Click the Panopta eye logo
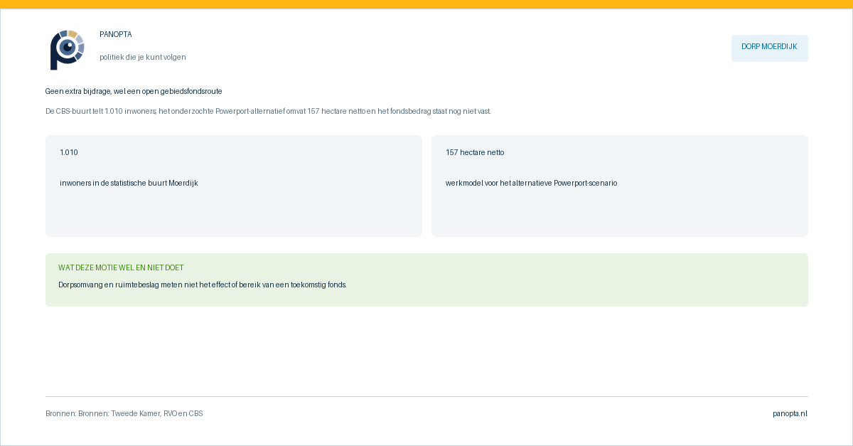The image size is (853, 446). (x=67, y=49)
